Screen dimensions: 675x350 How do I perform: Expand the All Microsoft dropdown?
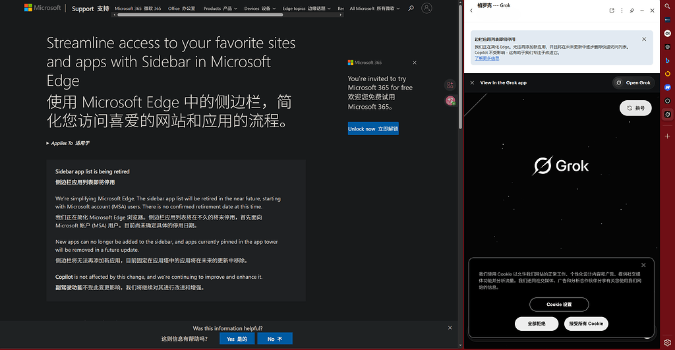coord(374,9)
